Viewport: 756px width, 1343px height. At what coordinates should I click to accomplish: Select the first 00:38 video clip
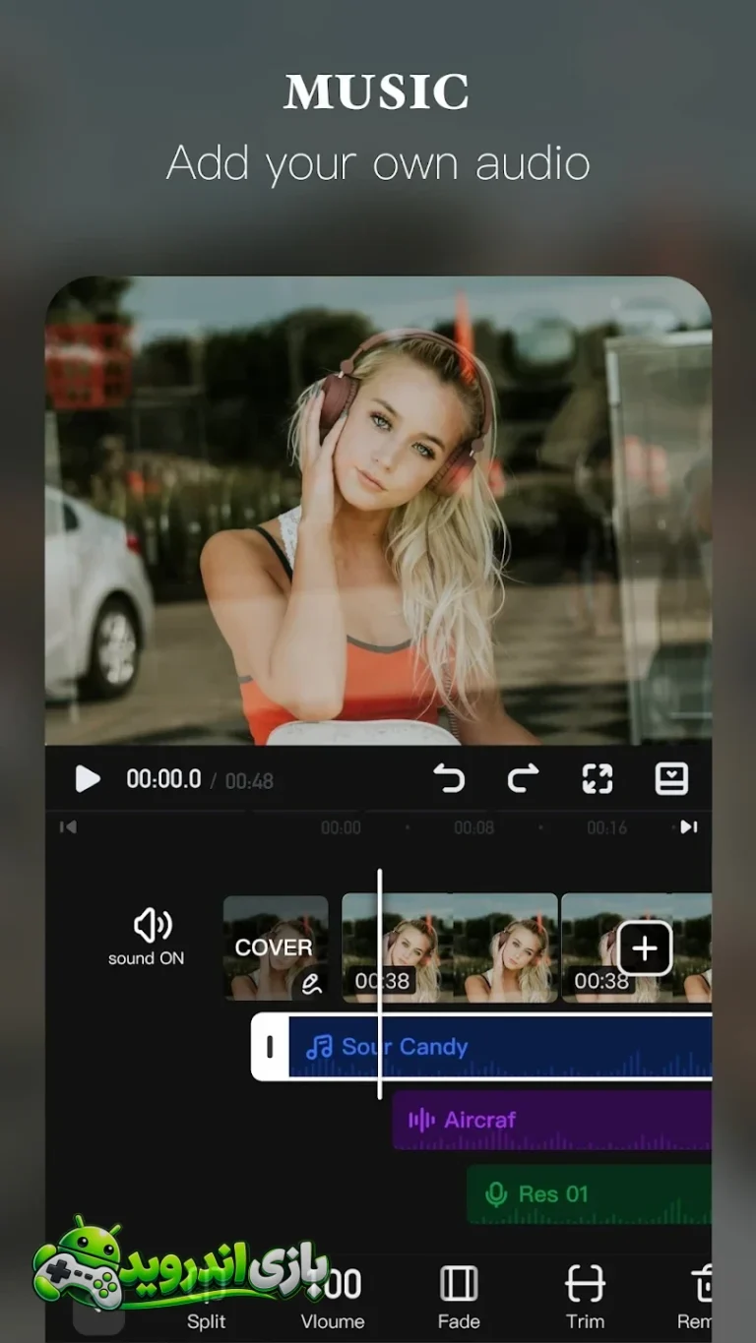pyautogui.click(x=450, y=948)
